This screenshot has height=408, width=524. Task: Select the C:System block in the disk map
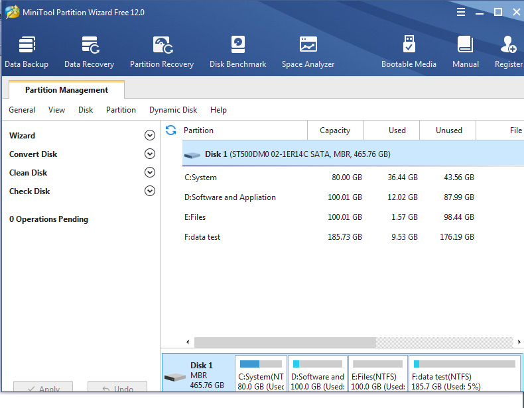pyautogui.click(x=261, y=374)
